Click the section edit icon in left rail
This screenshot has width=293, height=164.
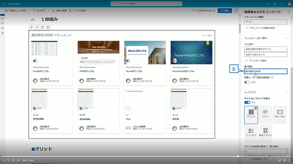click(2, 18)
